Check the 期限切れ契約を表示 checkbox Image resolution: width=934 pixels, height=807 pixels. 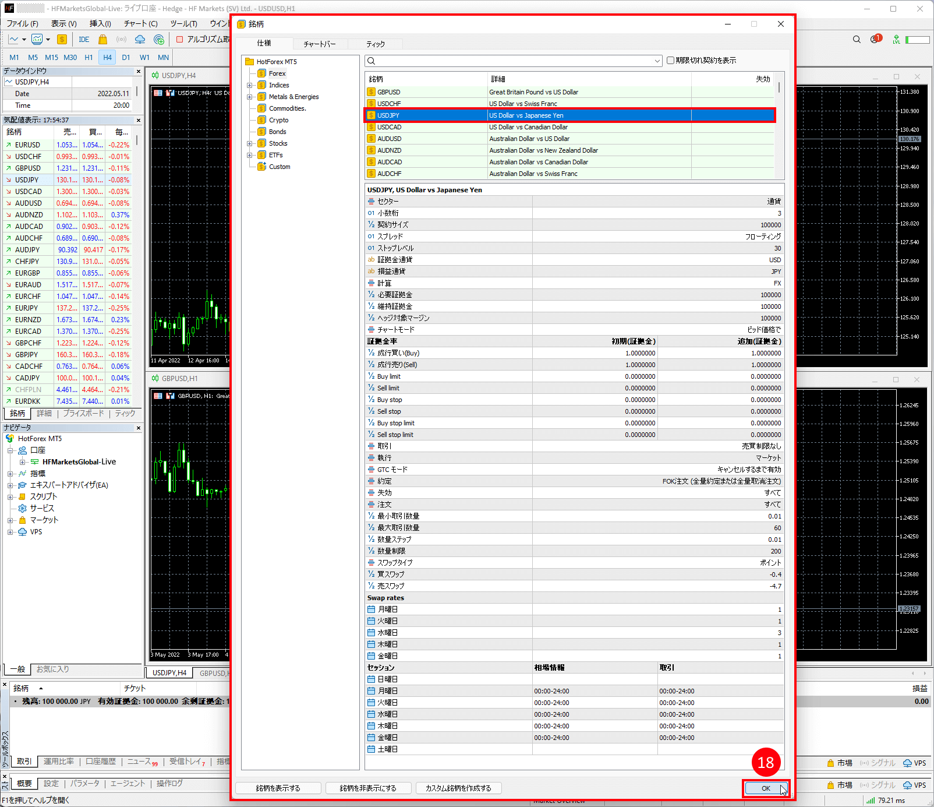[671, 60]
